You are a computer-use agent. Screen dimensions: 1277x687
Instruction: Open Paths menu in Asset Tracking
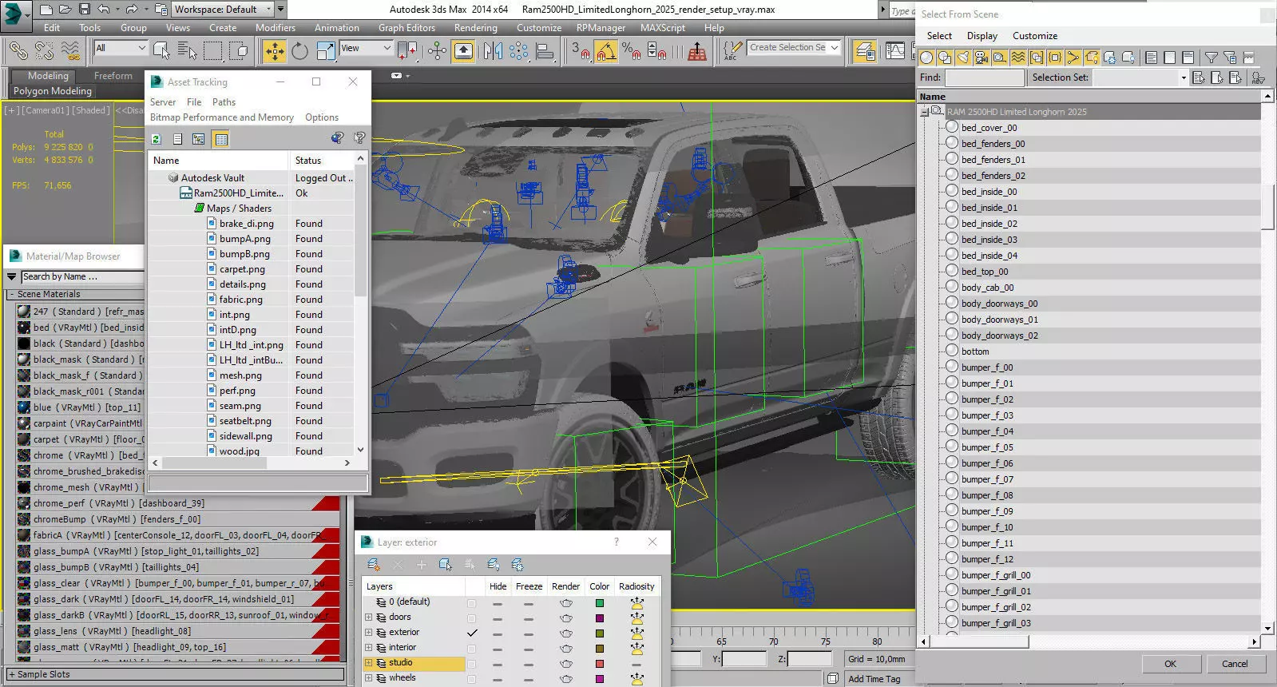coord(224,102)
